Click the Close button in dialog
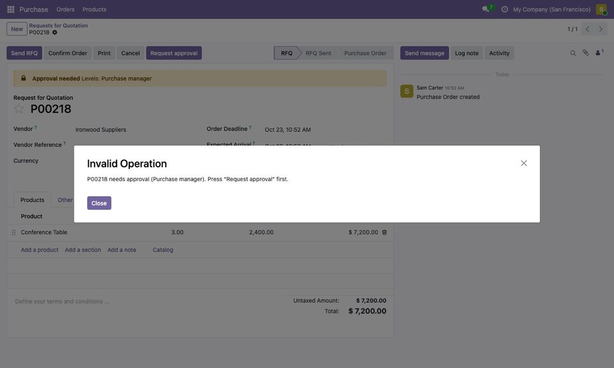Image resolution: width=614 pixels, height=368 pixels. (x=99, y=203)
